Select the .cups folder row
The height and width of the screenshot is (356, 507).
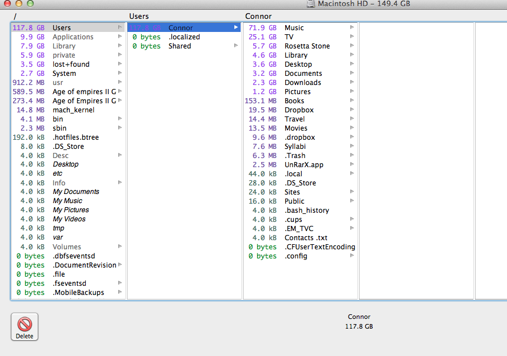(301, 220)
